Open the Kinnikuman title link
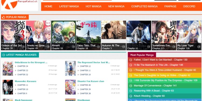The width and height of the screenshot is (202, 101). coord(83,100)
